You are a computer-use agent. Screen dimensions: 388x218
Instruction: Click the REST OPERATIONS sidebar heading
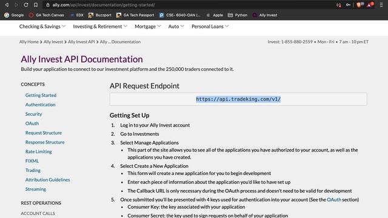click(41, 203)
